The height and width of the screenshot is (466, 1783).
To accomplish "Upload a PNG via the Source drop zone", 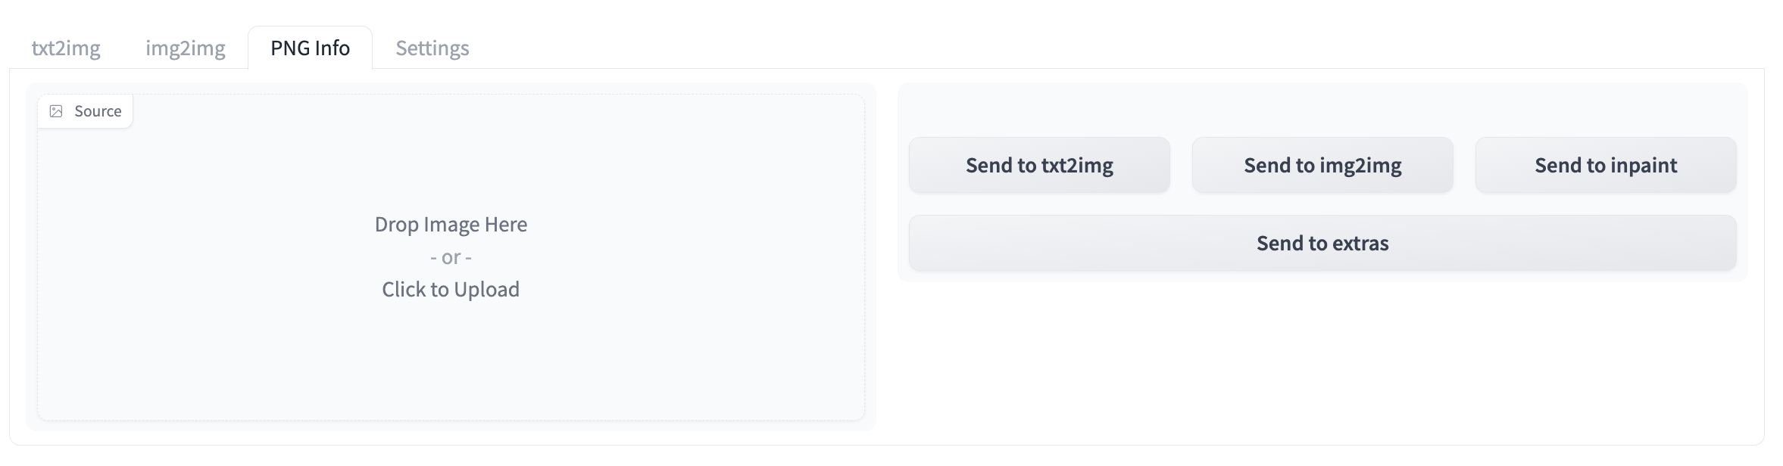I will [451, 257].
